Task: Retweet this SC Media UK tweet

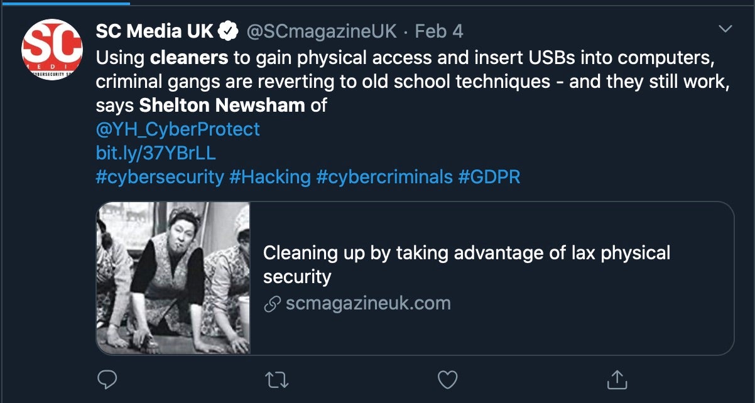Action: 277,379
